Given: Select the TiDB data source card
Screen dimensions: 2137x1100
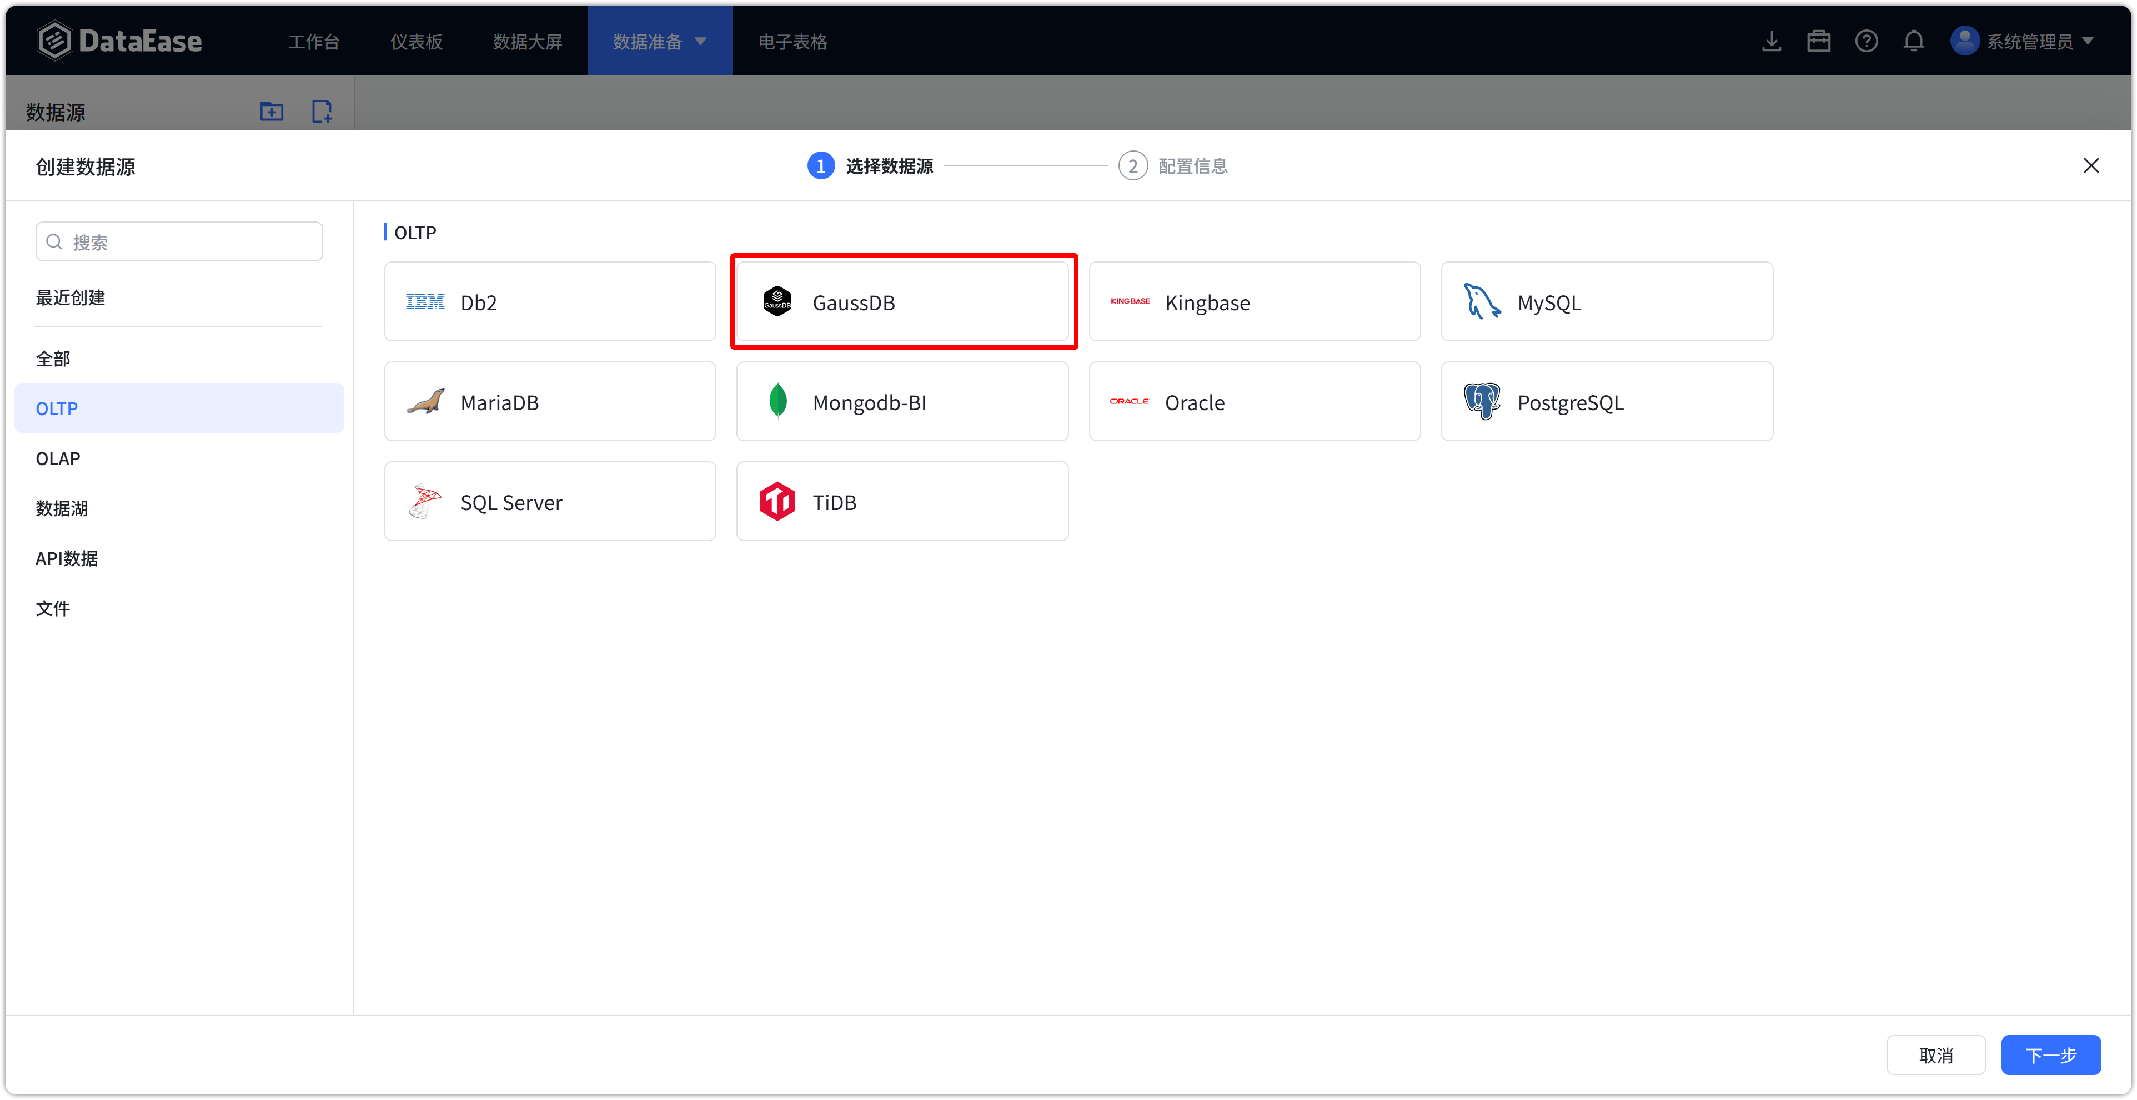Looking at the screenshot, I should tap(902, 502).
